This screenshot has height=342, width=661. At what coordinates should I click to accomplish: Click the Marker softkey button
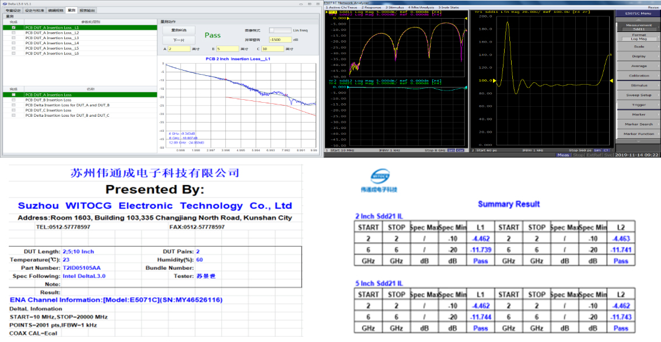point(639,114)
